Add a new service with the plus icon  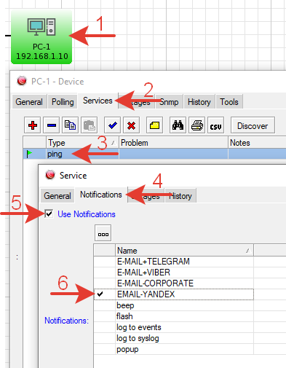click(x=33, y=125)
